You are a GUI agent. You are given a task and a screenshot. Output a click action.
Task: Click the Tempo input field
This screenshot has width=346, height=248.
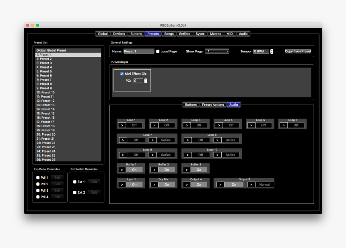[x=261, y=52]
